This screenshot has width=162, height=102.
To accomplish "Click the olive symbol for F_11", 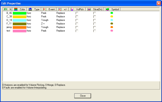I will click(x=112, y=23).
